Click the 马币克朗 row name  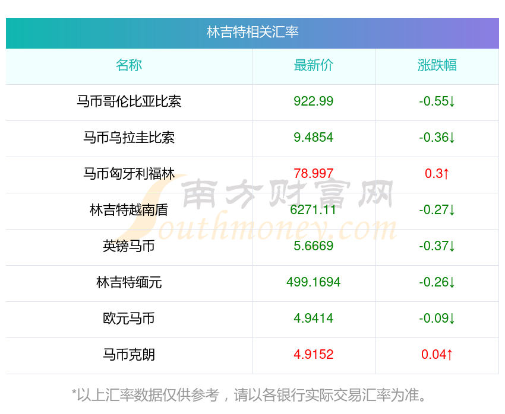coord(129,355)
